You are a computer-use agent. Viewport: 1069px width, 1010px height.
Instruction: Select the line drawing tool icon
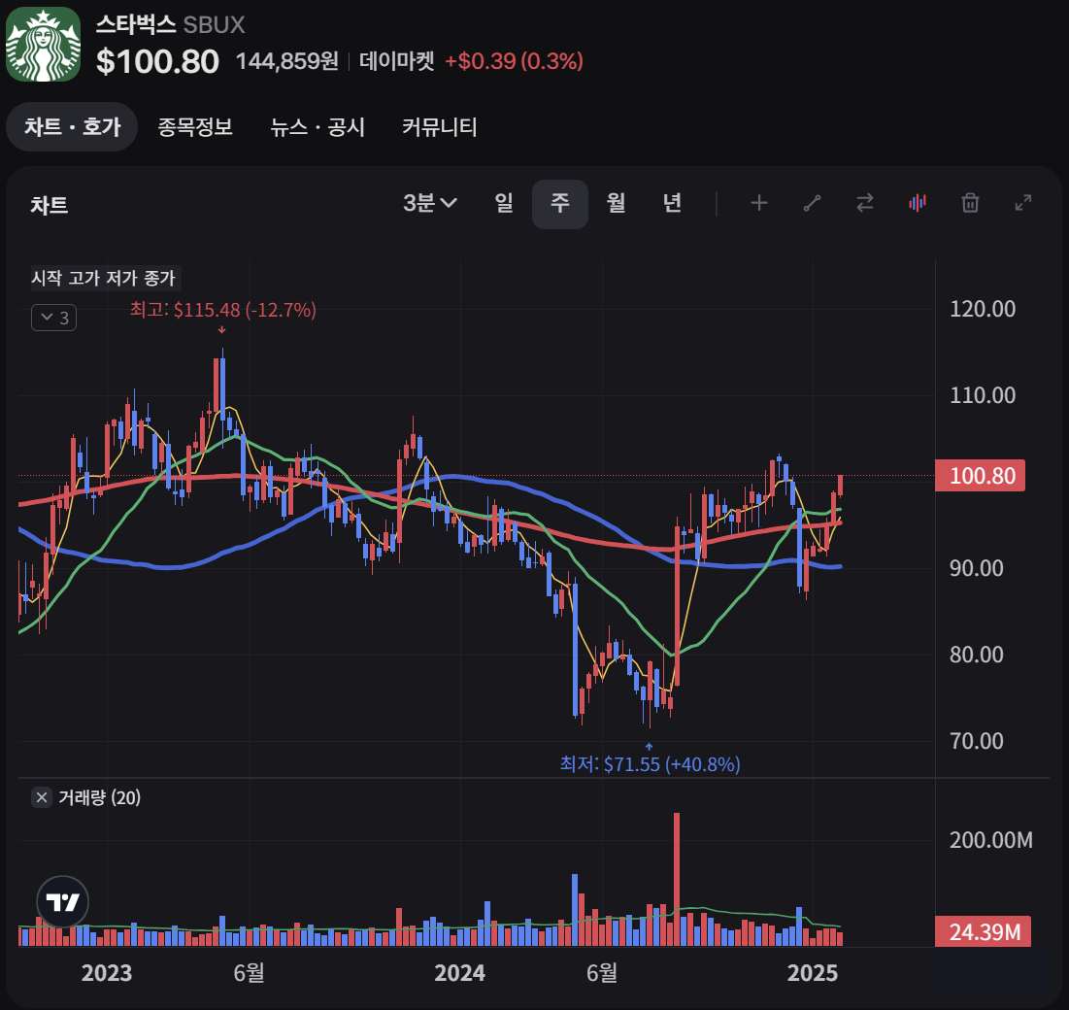(x=812, y=203)
